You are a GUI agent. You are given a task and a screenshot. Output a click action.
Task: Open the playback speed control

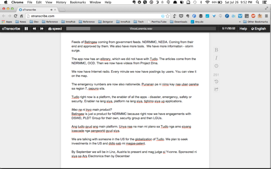[x=55, y=29]
